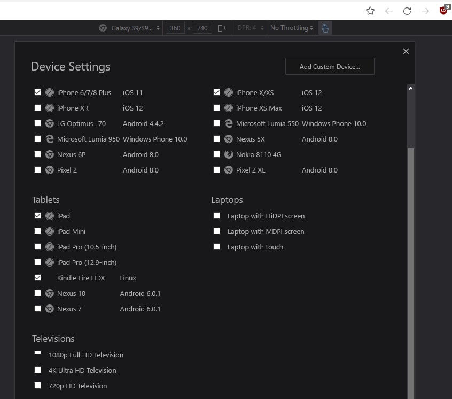
Task: Click Safari icon next to iPad Mini
Action: click(50, 231)
